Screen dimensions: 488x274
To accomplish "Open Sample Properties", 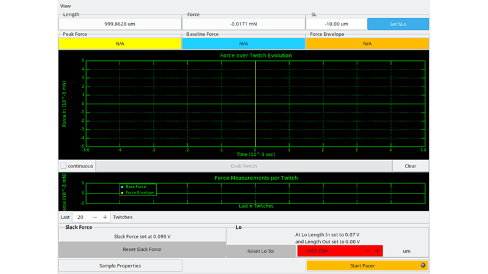I will pos(120,265).
